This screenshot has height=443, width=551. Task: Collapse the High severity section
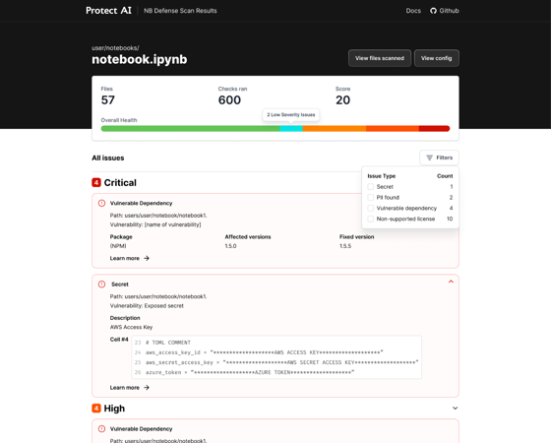point(455,409)
